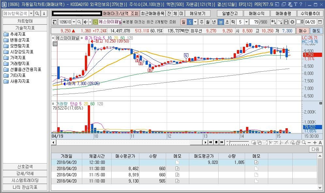Zoom out chart with minus icon
This screenshot has height=193, width=325.
click(x=309, y=143)
